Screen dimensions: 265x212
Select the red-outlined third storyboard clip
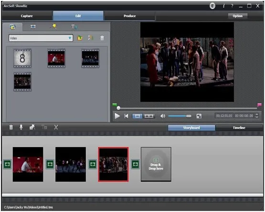[x=114, y=165]
